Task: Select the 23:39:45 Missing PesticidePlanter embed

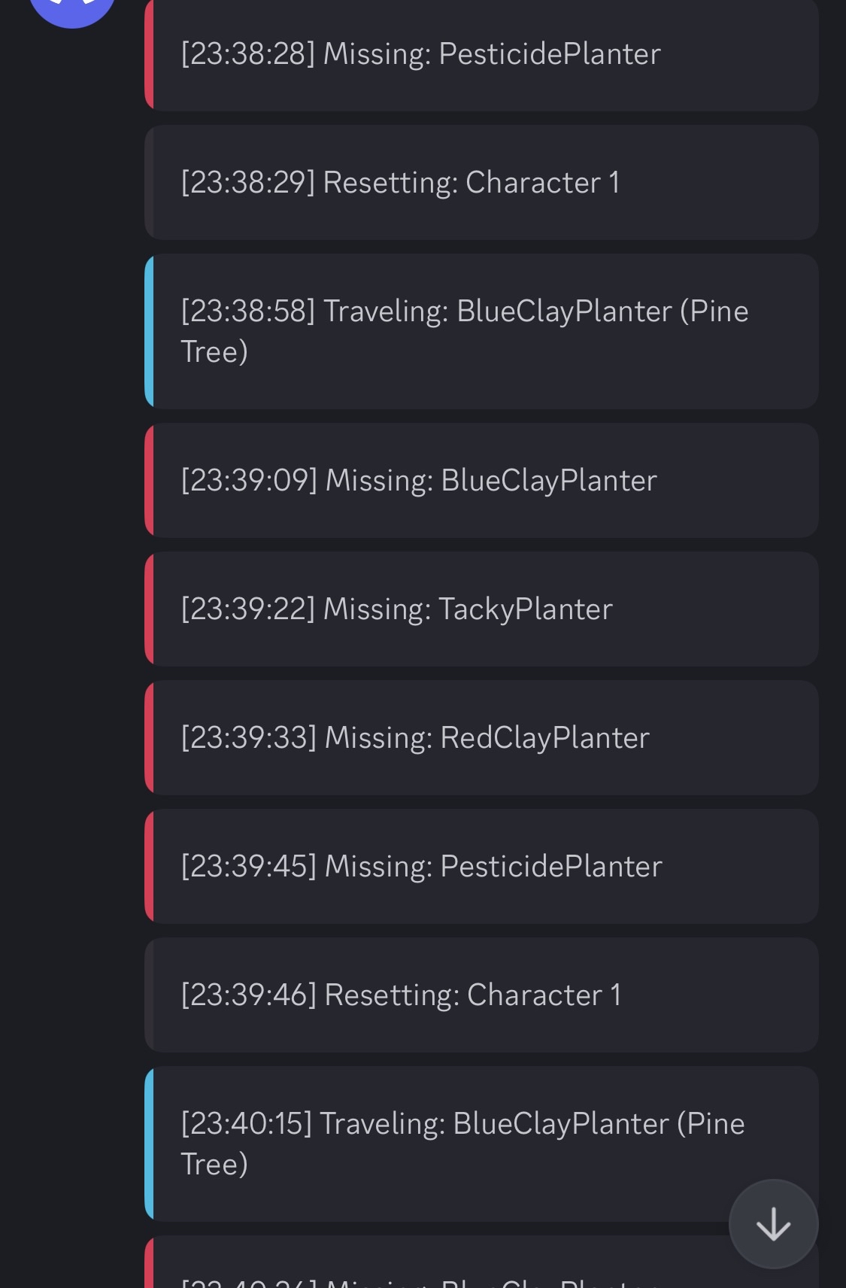Action: (x=481, y=867)
